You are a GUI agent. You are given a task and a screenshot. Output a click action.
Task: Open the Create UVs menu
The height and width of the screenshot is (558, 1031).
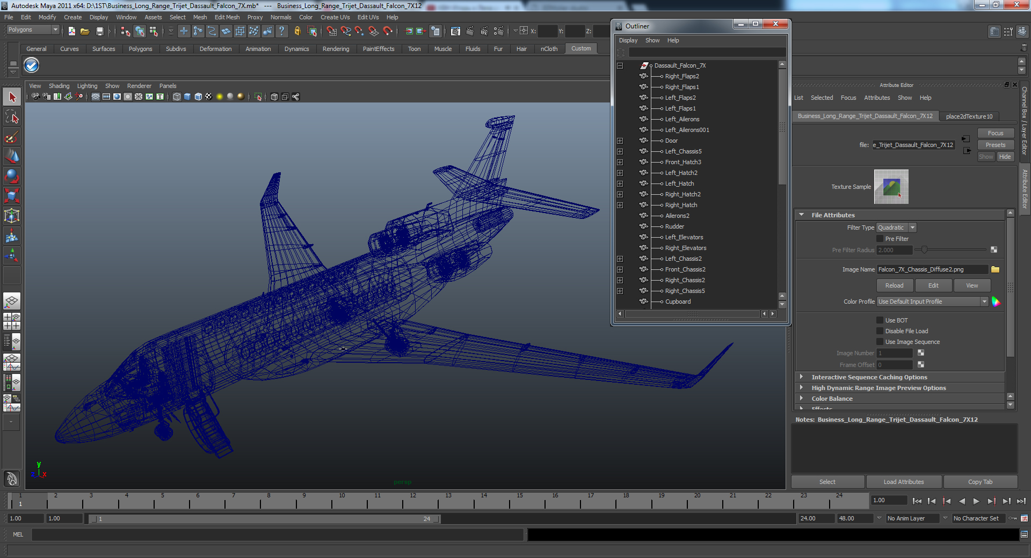point(335,17)
